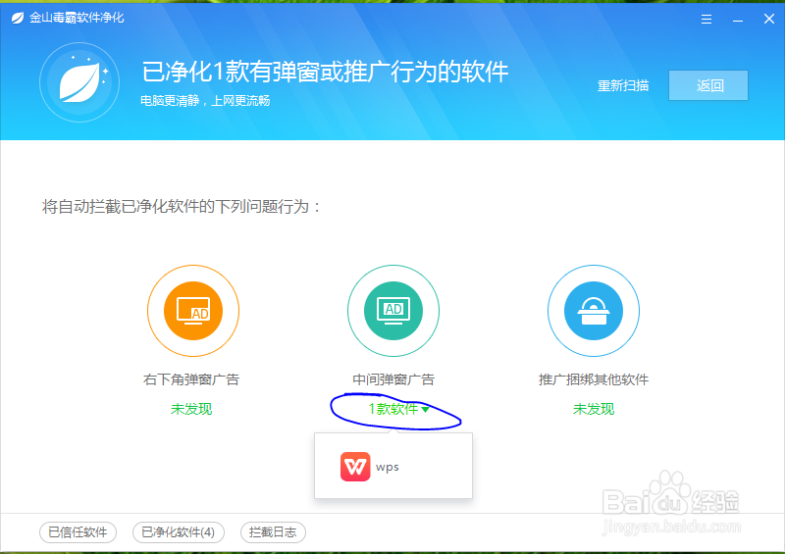This screenshot has height=554, width=785.
Task: Click the window title 金山毒霸软件净化
Action: click(x=77, y=18)
